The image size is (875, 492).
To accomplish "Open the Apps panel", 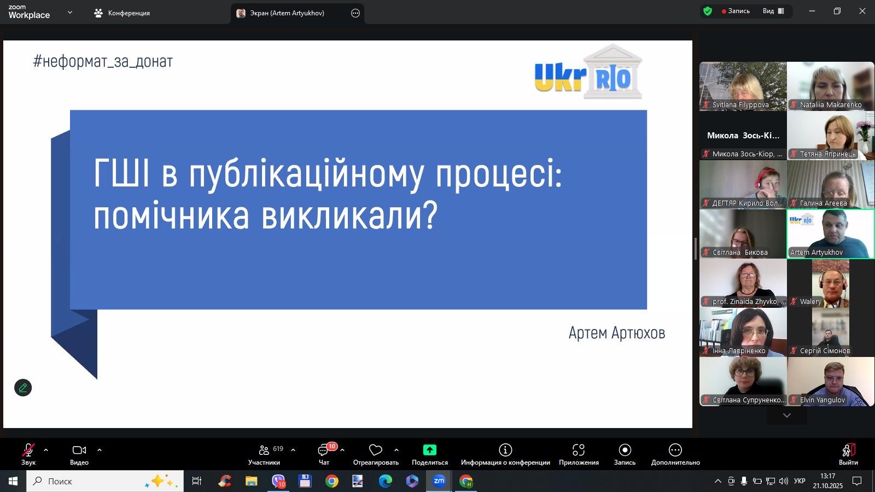I will (579, 454).
